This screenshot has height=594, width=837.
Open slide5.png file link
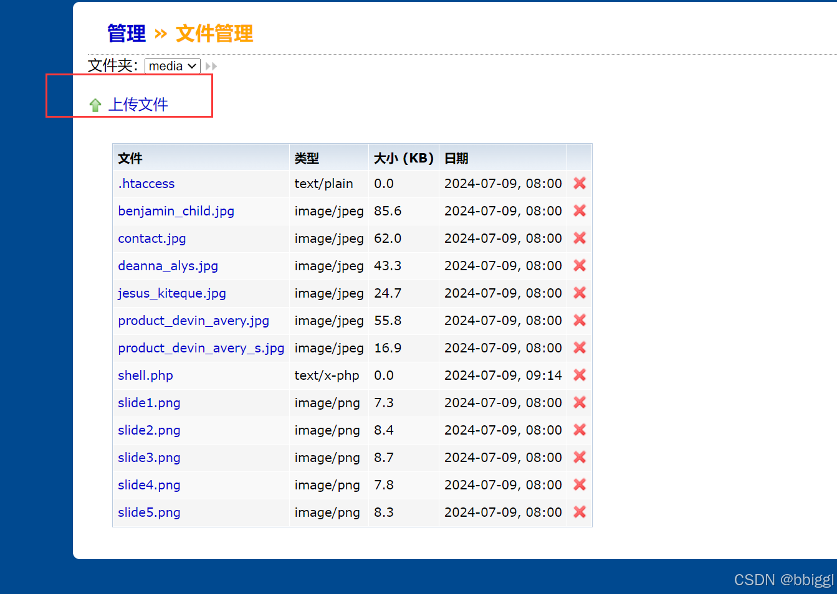click(150, 512)
